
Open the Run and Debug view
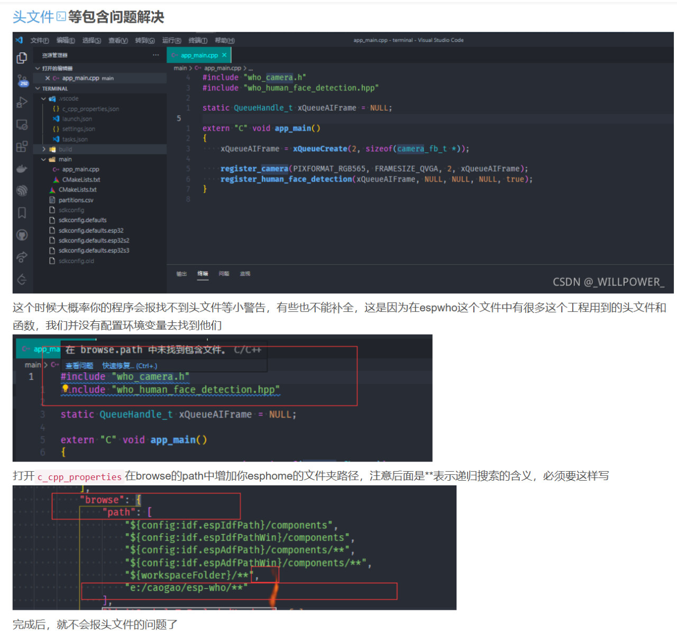[x=22, y=102]
